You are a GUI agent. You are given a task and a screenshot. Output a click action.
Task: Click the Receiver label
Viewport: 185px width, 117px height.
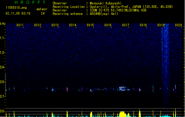tap(60, 10)
